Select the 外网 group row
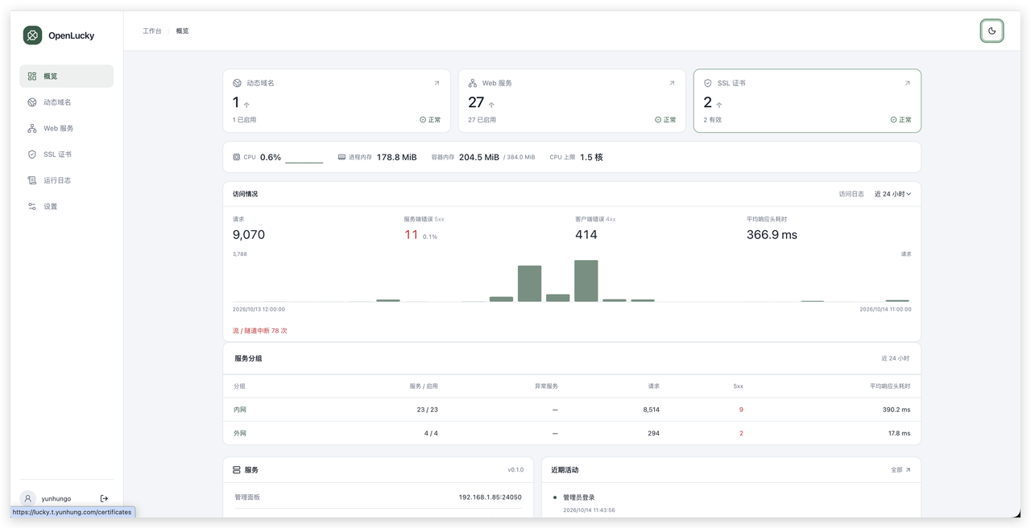The height and width of the screenshot is (528, 1031). [572, 433]
